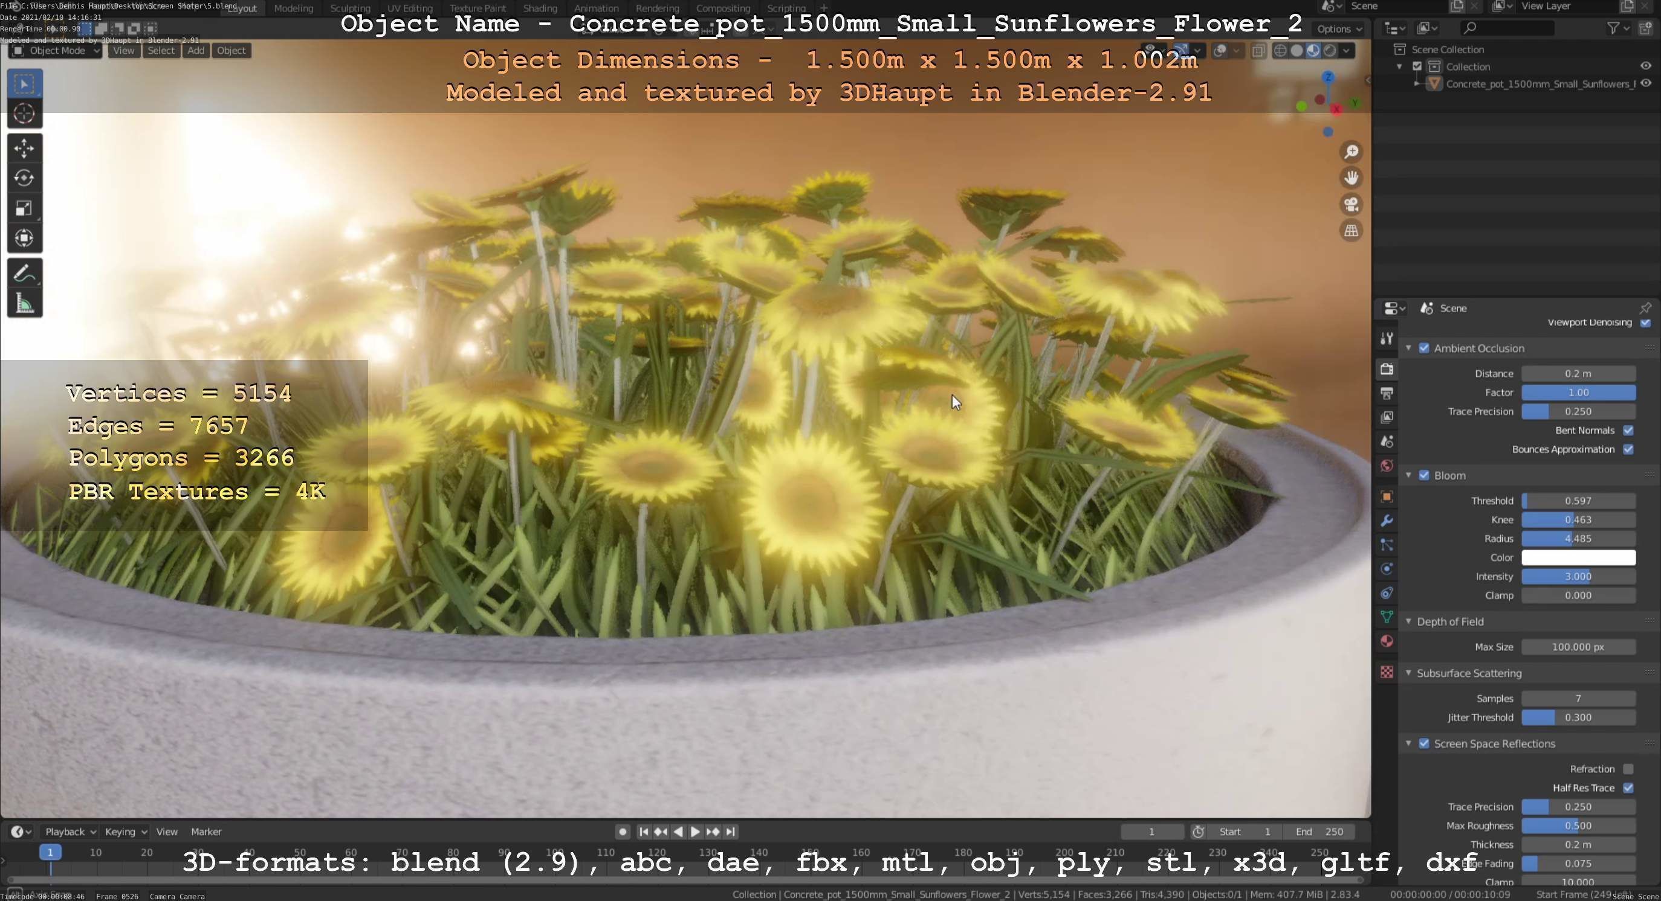The image size is (1661, 901).
Task: Open the View Layer properties tab
Action: tap(1387, 417)
